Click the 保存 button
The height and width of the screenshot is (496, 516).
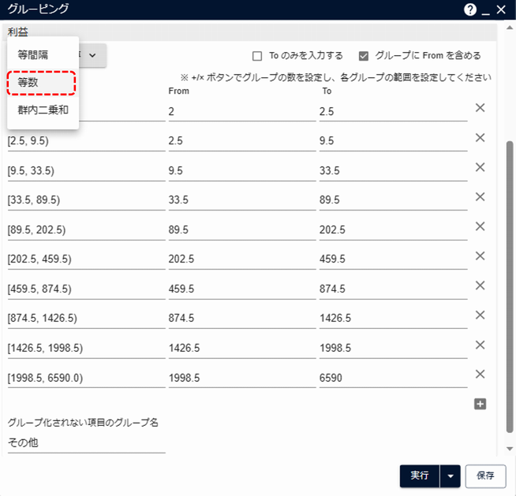[x=485, y=475]
